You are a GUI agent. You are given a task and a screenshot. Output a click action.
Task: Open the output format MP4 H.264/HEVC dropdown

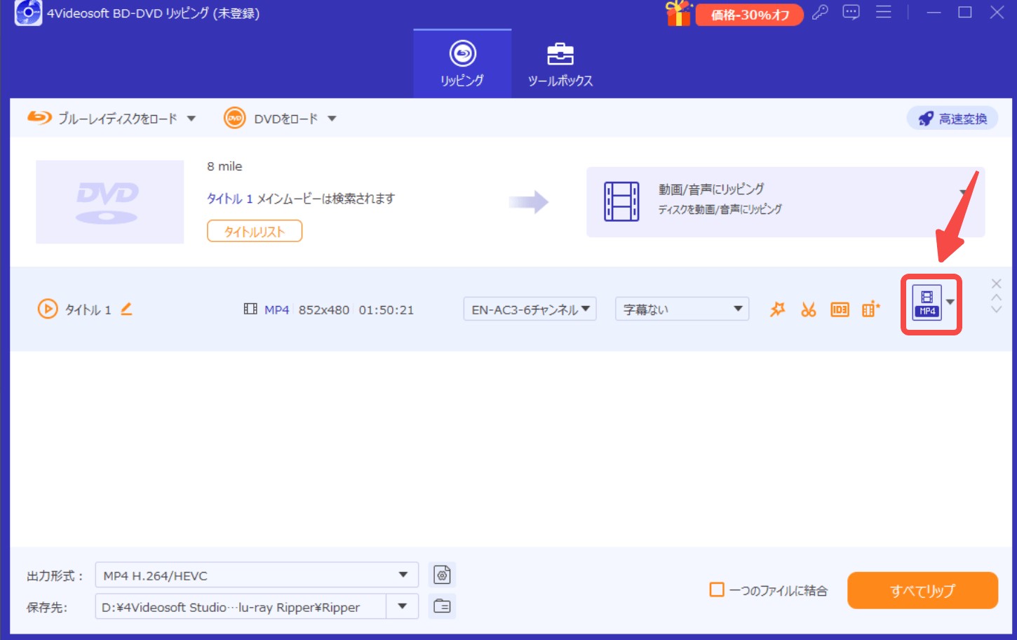click(257, 575)
